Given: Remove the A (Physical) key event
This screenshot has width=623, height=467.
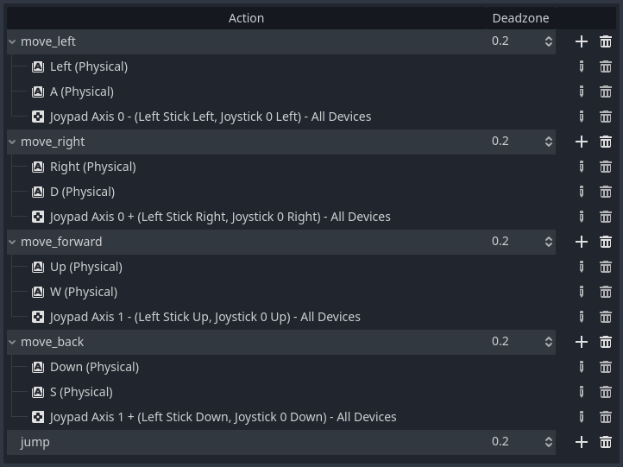Looking at the screenshot, I should [606, 92].
